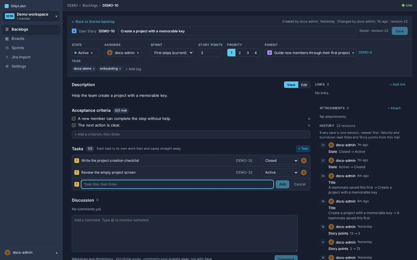Open the Parent story dropdown

coord(310,53)
